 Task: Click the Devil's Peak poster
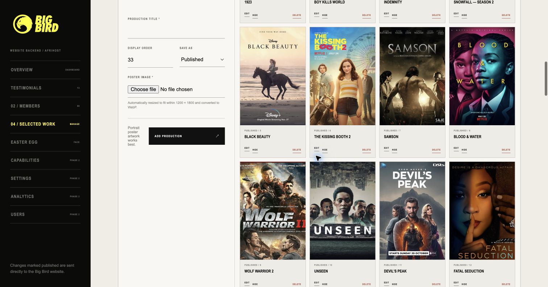click(x=412, y=211)
